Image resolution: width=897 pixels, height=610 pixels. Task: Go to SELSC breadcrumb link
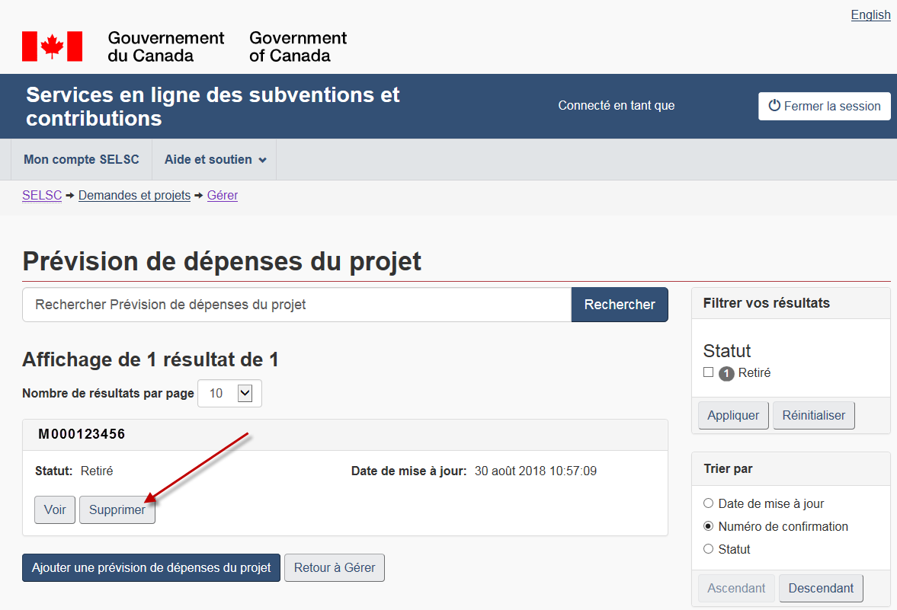(42, 196)
